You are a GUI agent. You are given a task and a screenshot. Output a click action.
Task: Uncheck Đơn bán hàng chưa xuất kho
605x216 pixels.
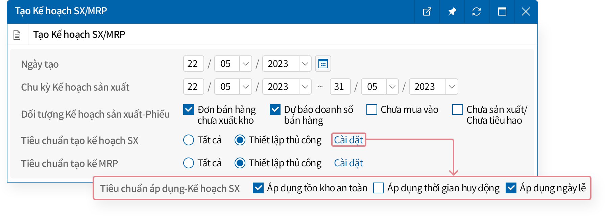[189, 110]
